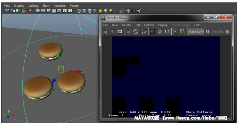
Task: Toggle RGB channels display circle icon
Action: pyautogui.click(x=153, y=32)
